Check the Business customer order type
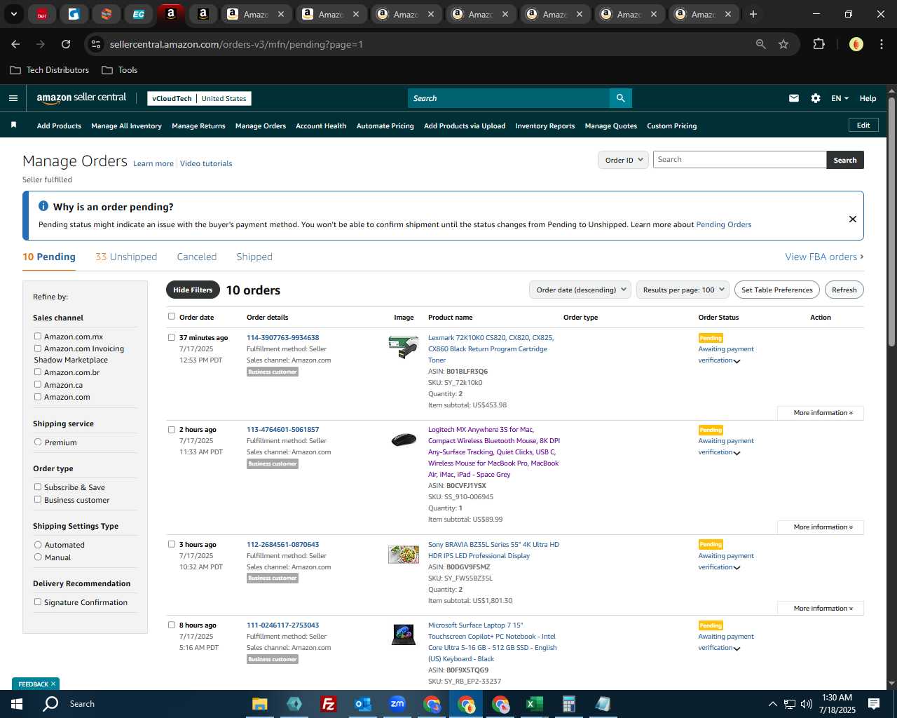This screenshot has width=897, height=718. coord(38,500)
